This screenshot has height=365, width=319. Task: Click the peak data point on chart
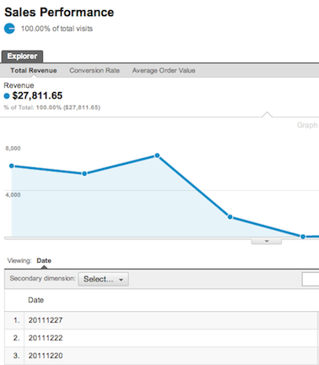coord(157,155)
